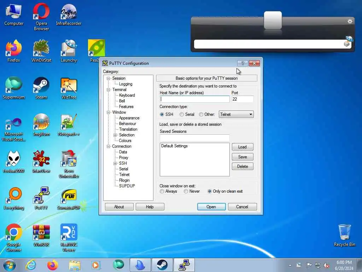Click the Help button in PuTTY
Image resolution: width=362 pixels, height=272 pixels.
click(x=150, y=207)
